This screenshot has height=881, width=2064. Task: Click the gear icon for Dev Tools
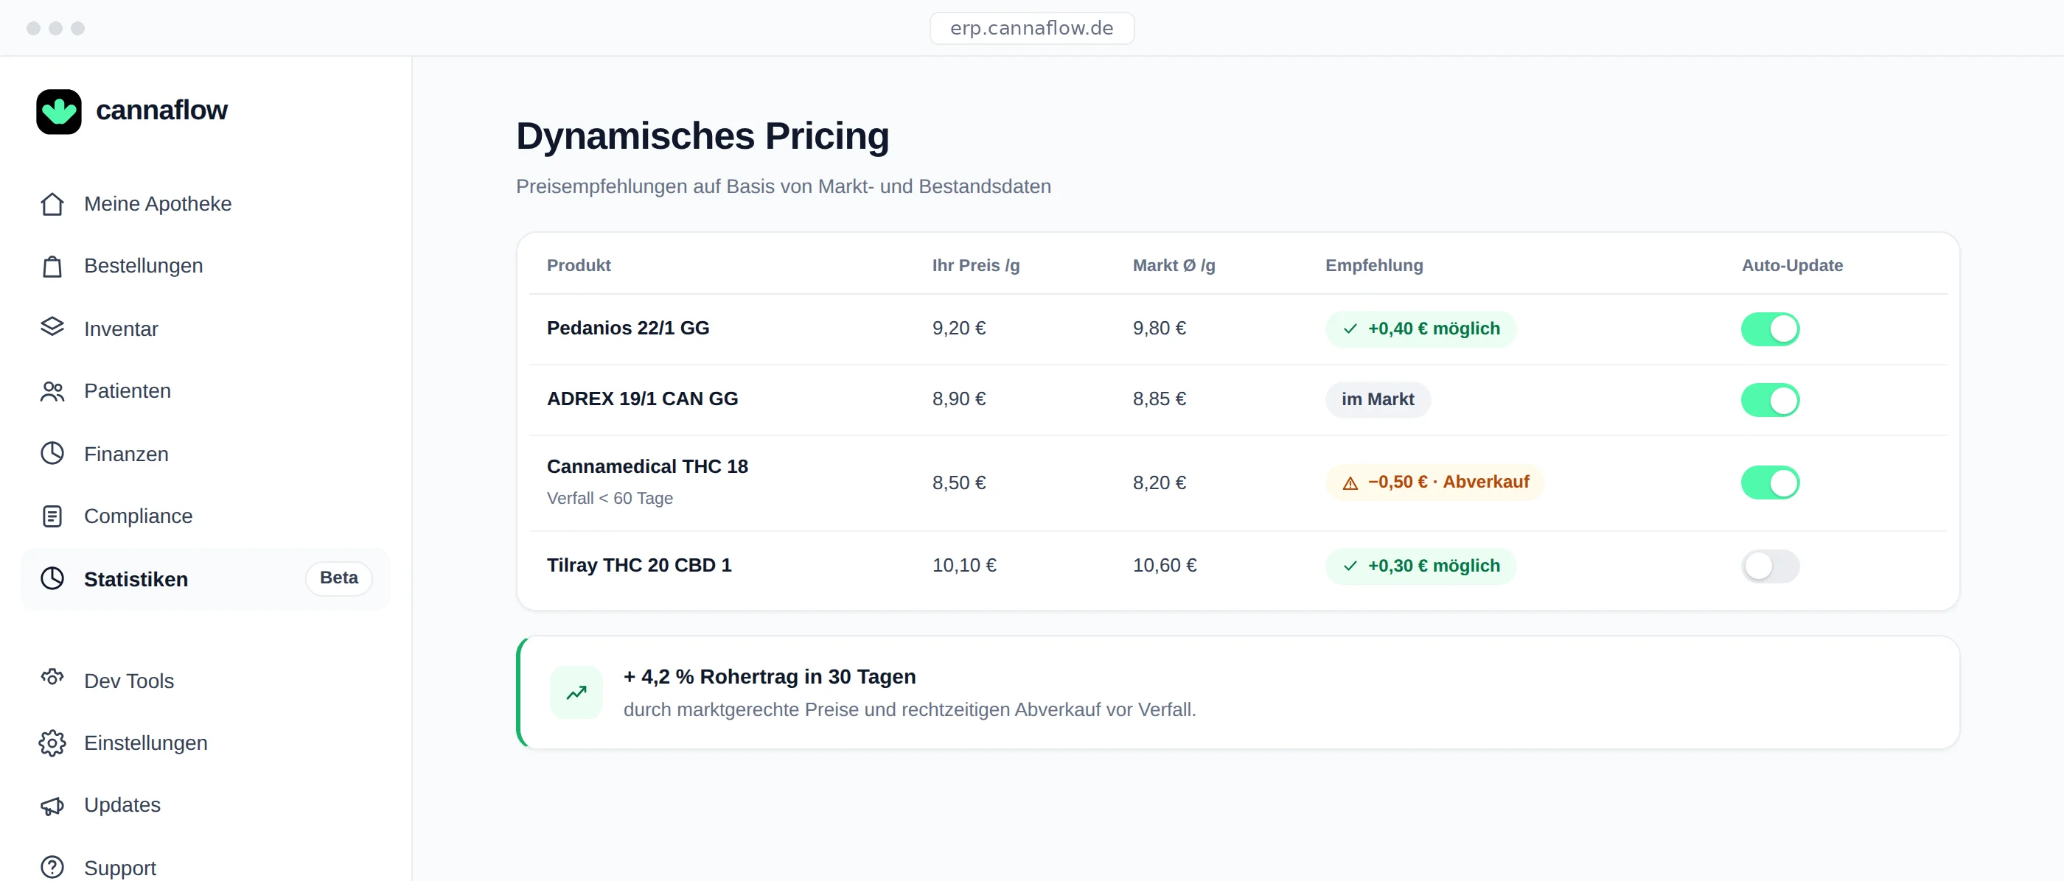[x=52, y=678]
